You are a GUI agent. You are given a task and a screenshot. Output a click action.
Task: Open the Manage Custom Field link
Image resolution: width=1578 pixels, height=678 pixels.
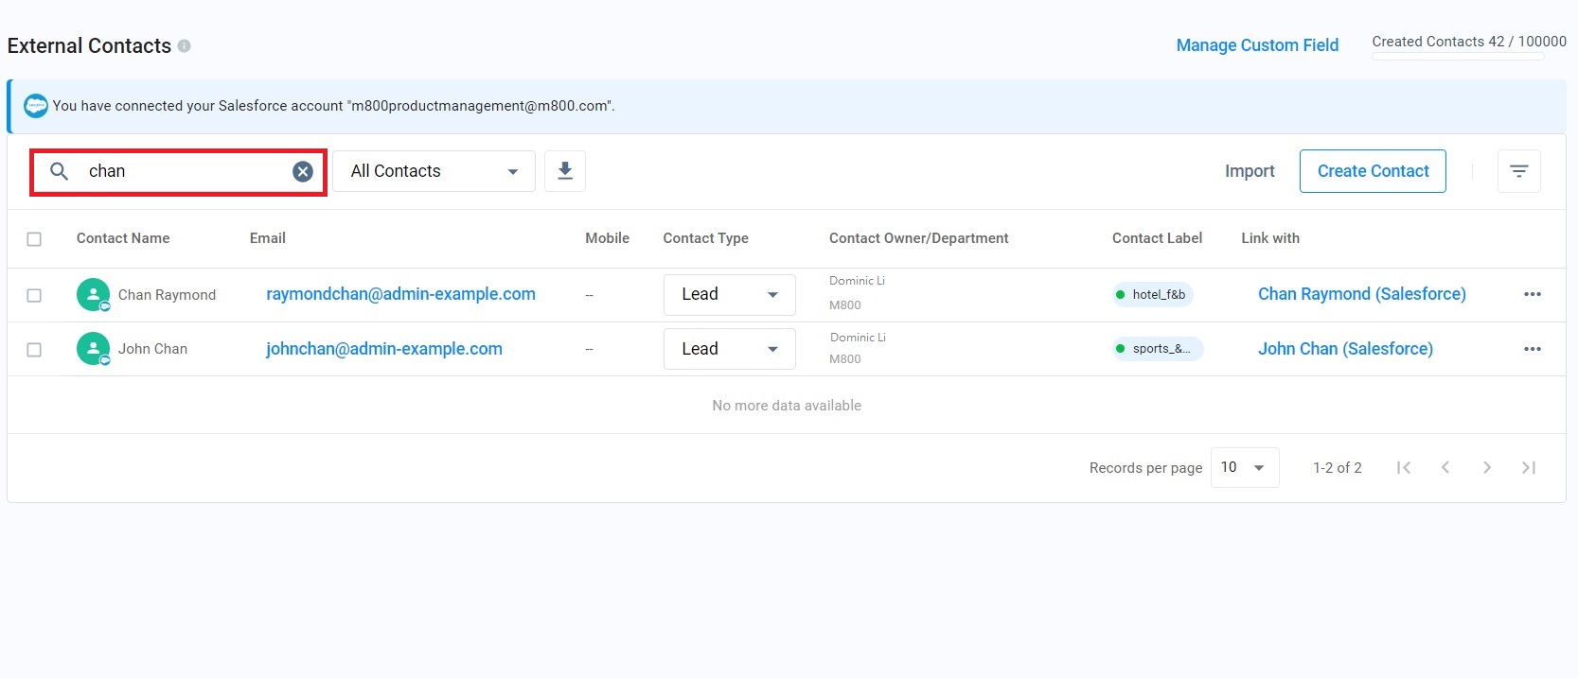(1256, 45)
